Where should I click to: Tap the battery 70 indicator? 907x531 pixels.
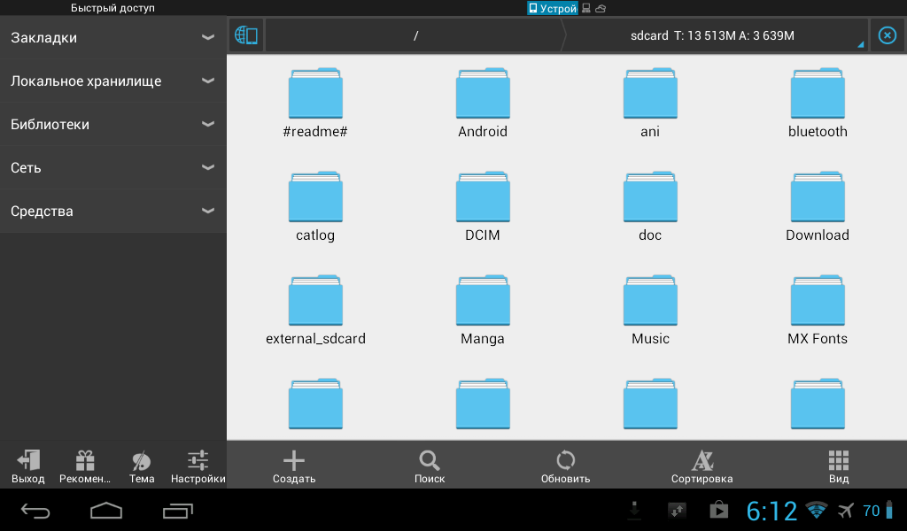878,511
